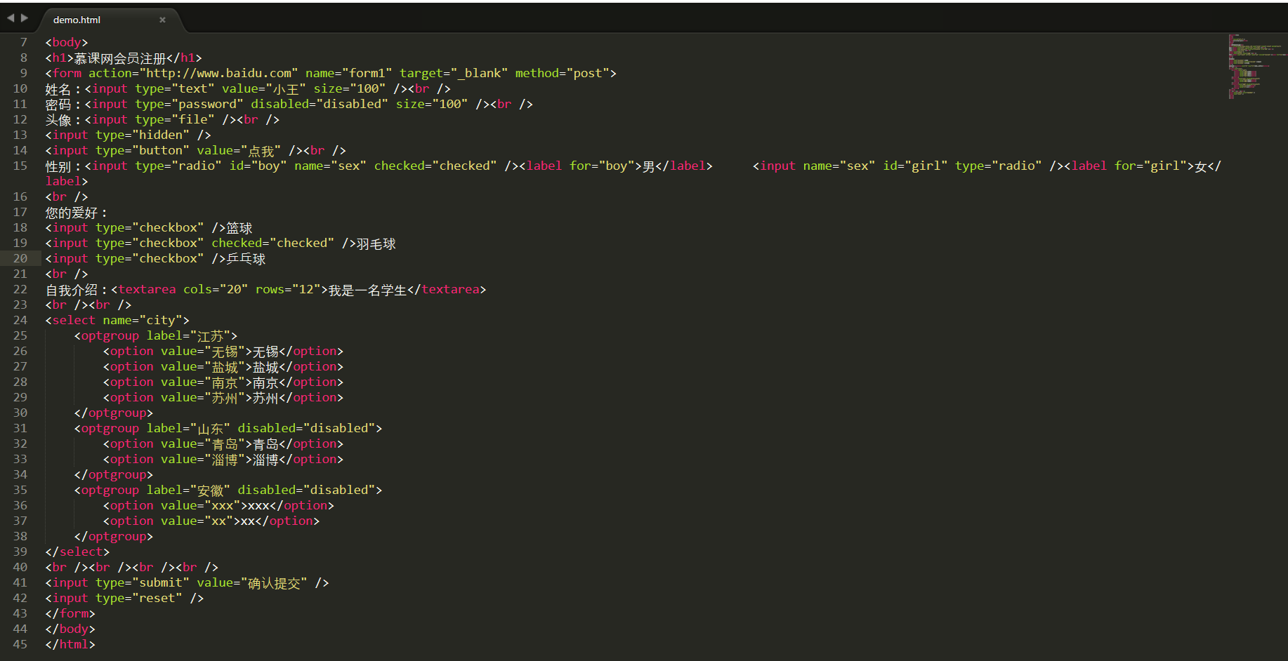Click the optgroup label "山东"
Image resolution: width=1288 pixels, height=661 pixels.
(211, 429)
